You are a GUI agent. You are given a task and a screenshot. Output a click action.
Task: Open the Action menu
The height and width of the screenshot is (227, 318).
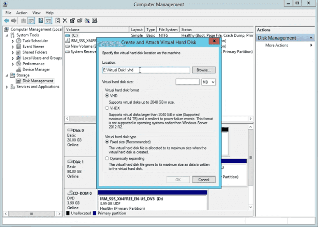(22, 13)
